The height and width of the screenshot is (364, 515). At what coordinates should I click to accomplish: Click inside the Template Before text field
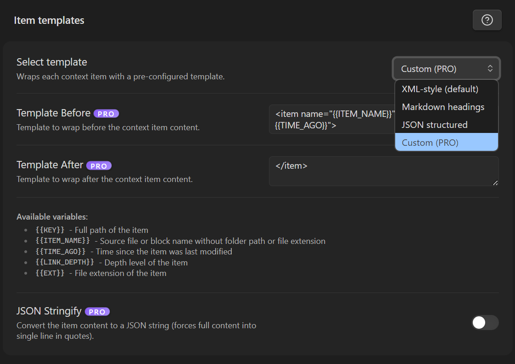[x=330, y=119]
